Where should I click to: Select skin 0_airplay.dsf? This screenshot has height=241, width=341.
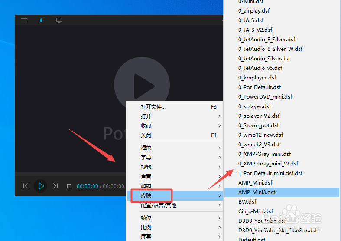tap(282, 11)
